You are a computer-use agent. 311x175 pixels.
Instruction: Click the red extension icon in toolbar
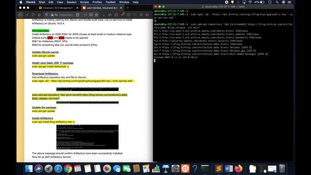(x=122, y=15)
